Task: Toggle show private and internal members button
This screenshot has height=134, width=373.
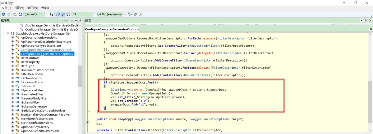Action: 63,14
